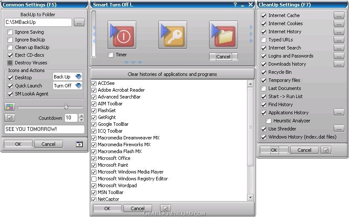Click the red folder CleanUp icon
The image size is (349, 217).
pyautogui.click(x=224, y=35)
